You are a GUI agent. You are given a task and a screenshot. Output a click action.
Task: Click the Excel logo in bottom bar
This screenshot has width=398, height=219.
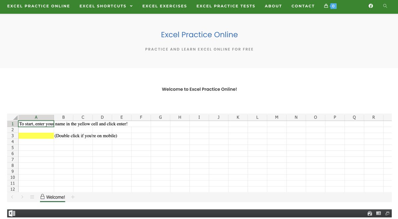click(x=12, y=213)
